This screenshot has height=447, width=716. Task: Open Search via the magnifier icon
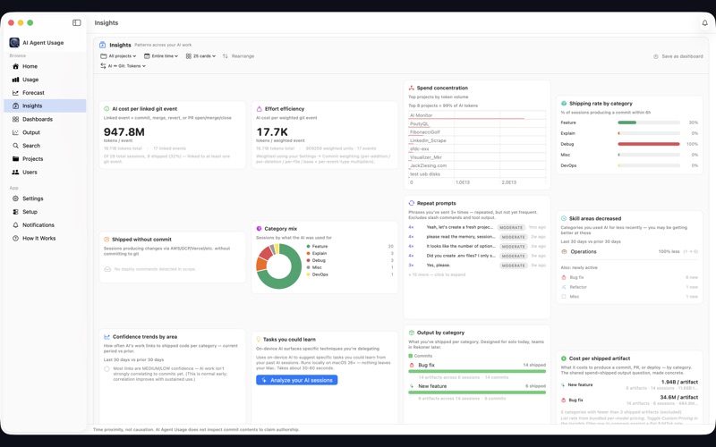pyautogui.click(x=15, y=146)
